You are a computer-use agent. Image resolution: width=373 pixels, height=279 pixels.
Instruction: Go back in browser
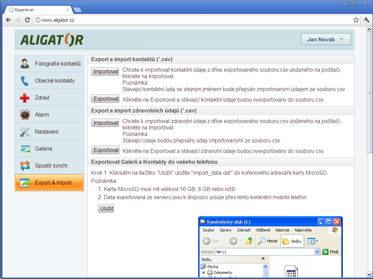(8, 20)
